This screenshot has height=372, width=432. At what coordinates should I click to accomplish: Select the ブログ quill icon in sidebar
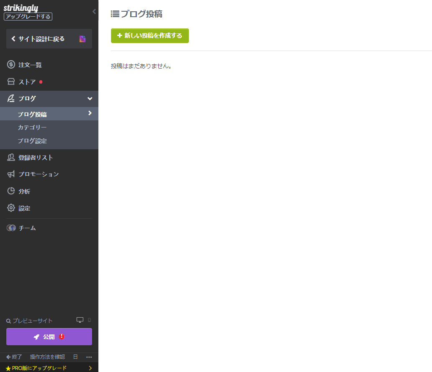11,99
